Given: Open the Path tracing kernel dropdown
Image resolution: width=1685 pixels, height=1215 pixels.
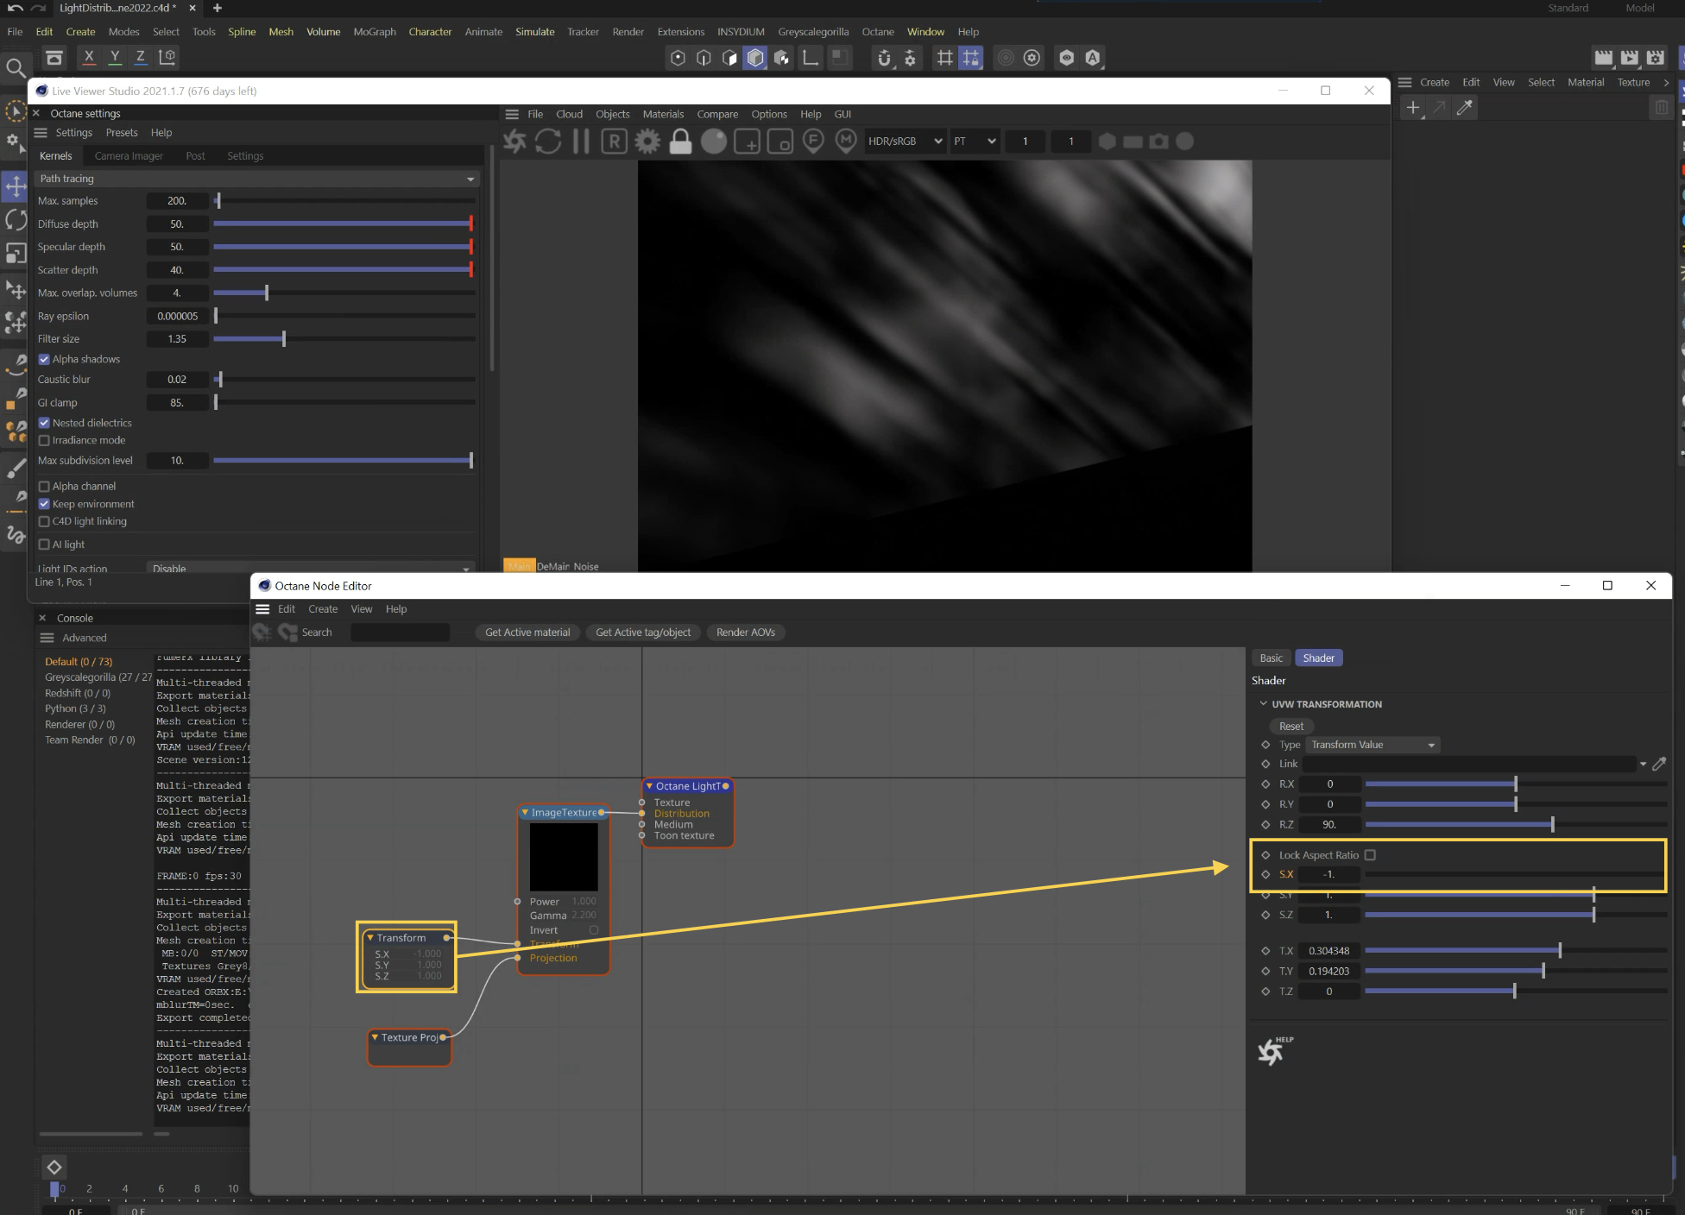Looking at the screenshot, I should [256, 179].
